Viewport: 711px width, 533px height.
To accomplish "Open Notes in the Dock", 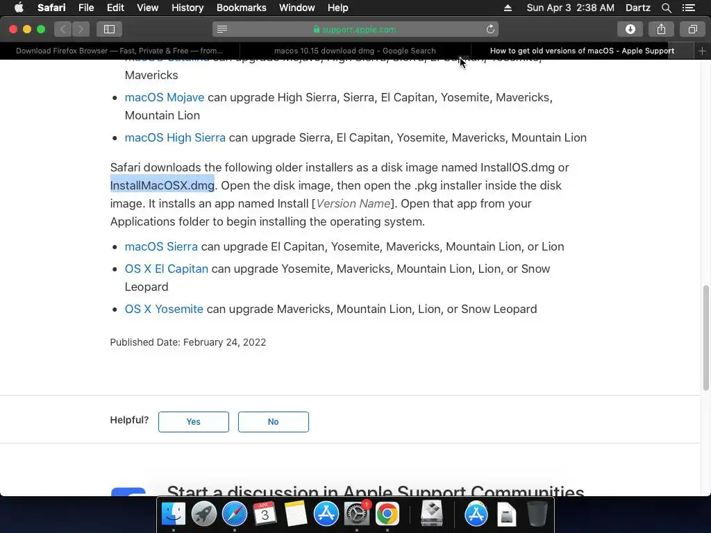I will point(296,514).
